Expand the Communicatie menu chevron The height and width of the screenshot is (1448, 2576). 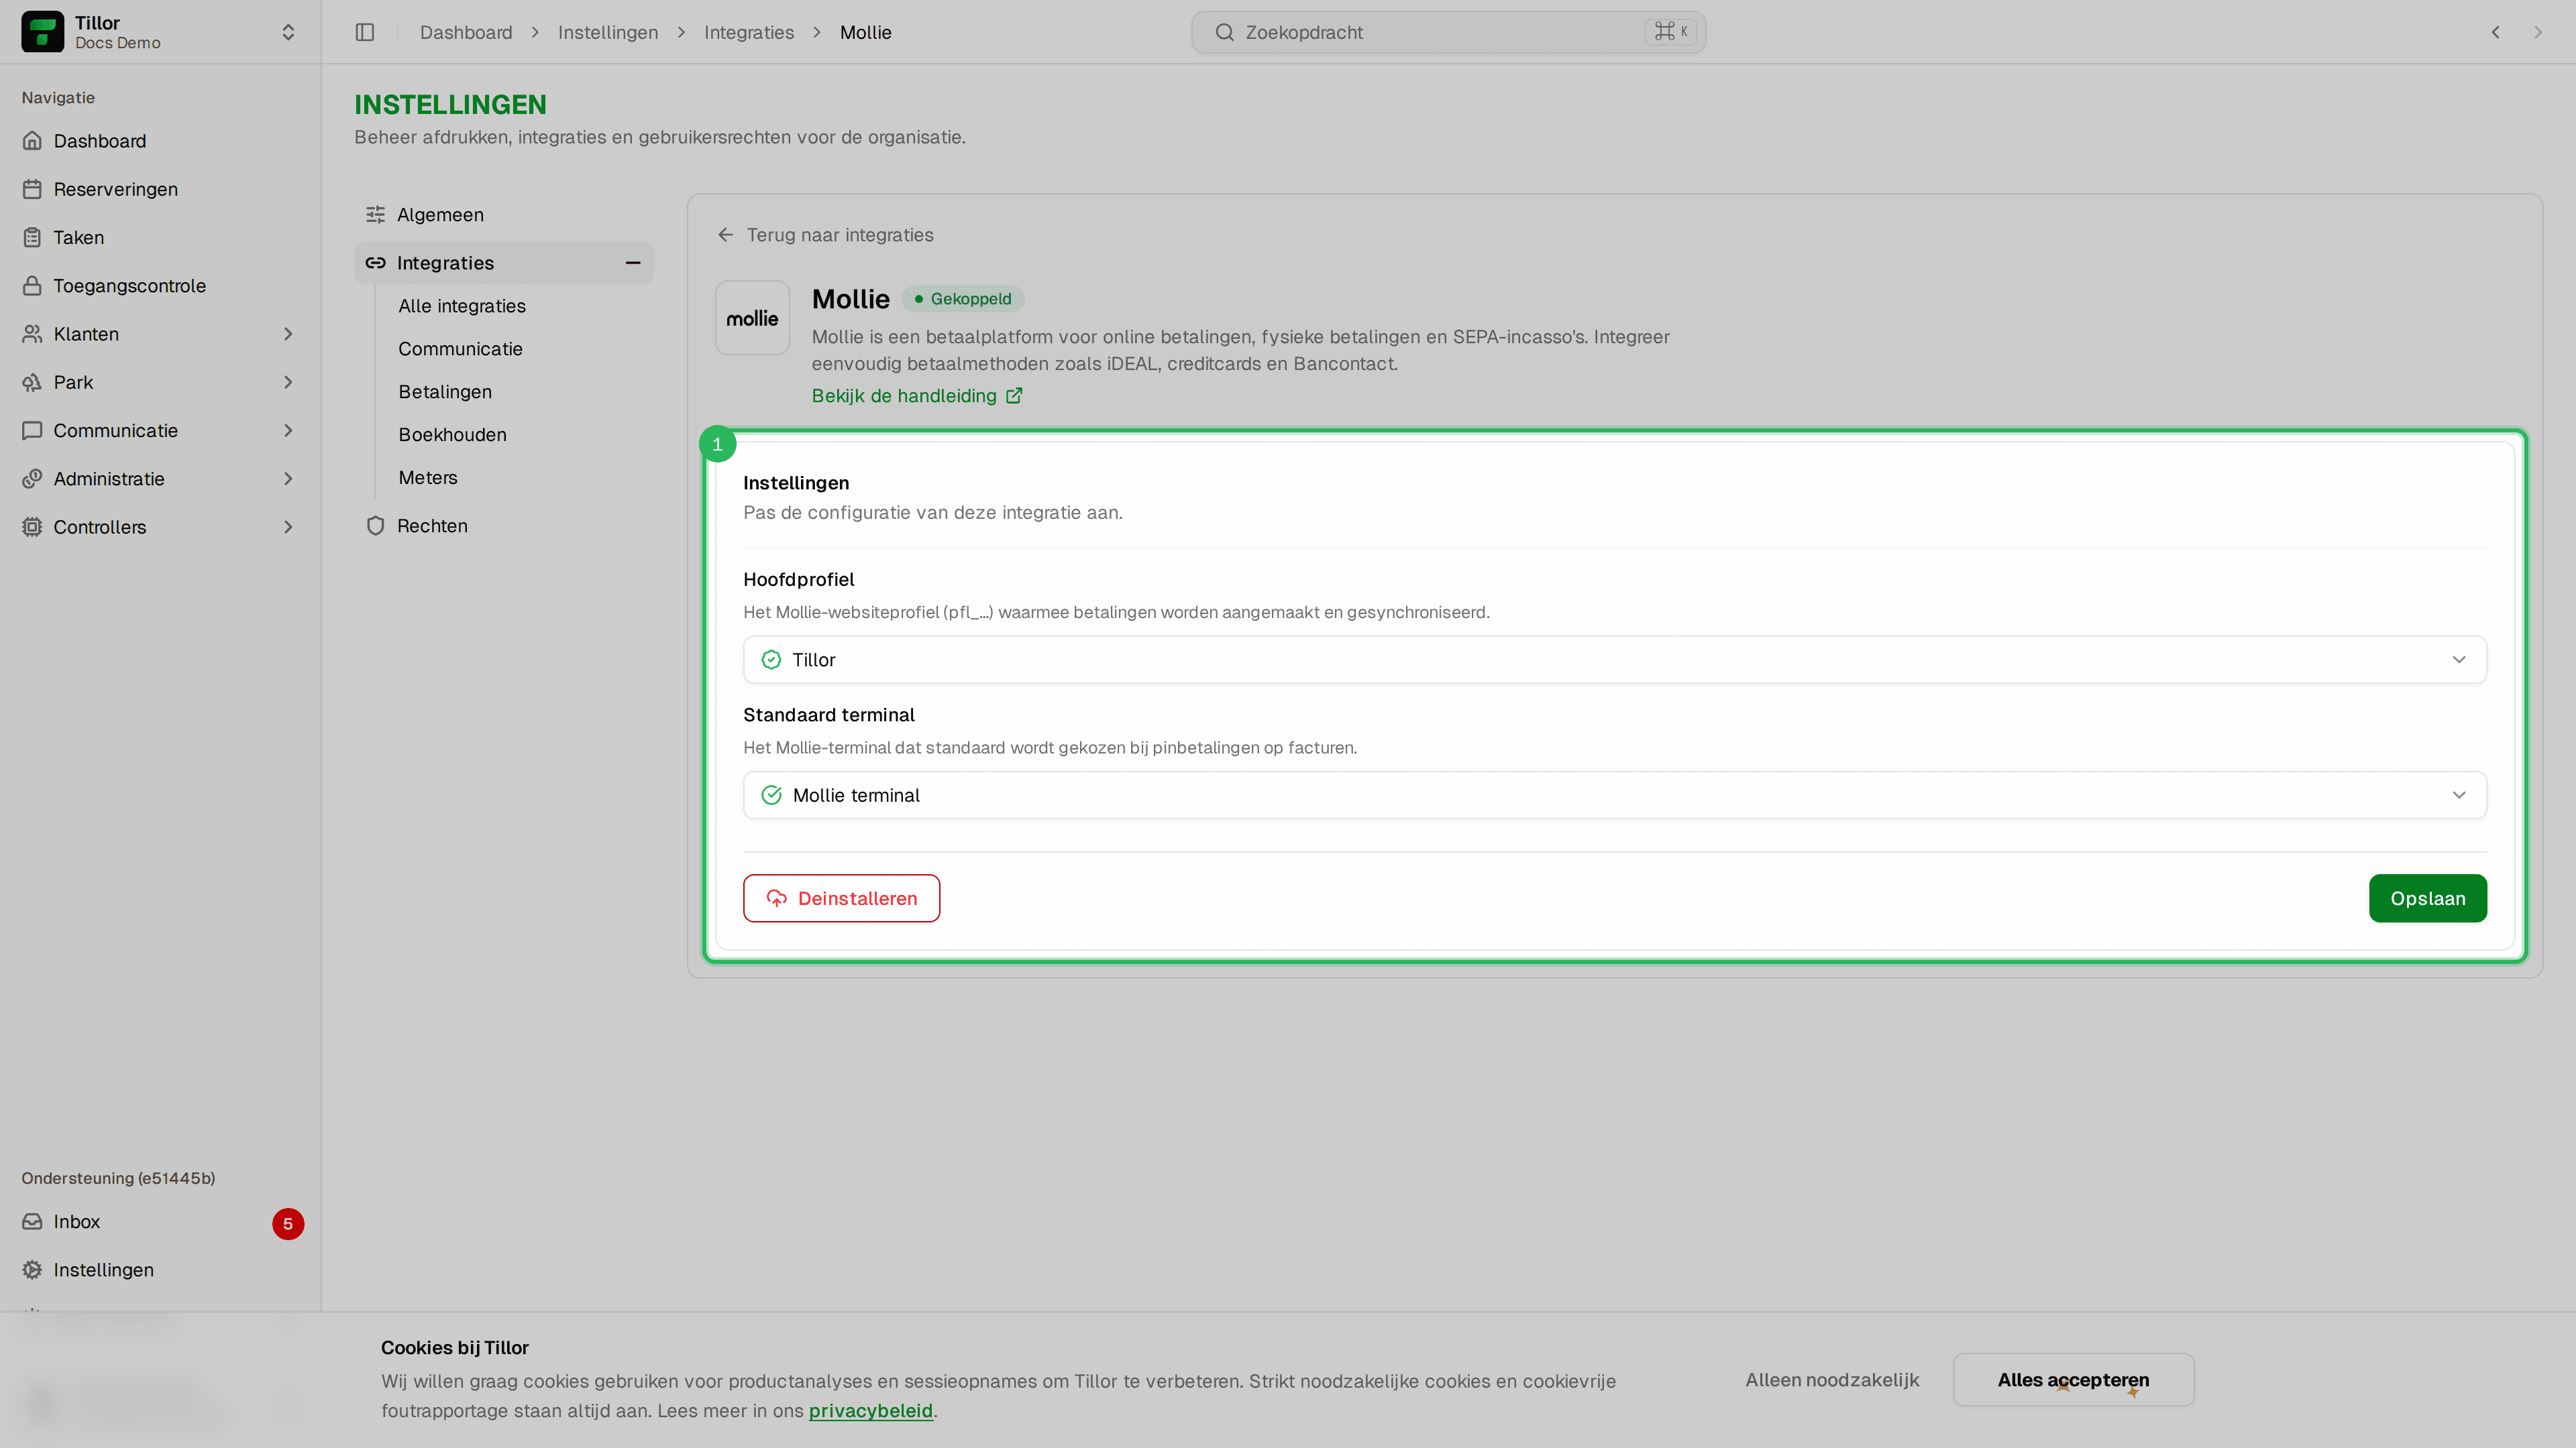click(x=288, y=430)
